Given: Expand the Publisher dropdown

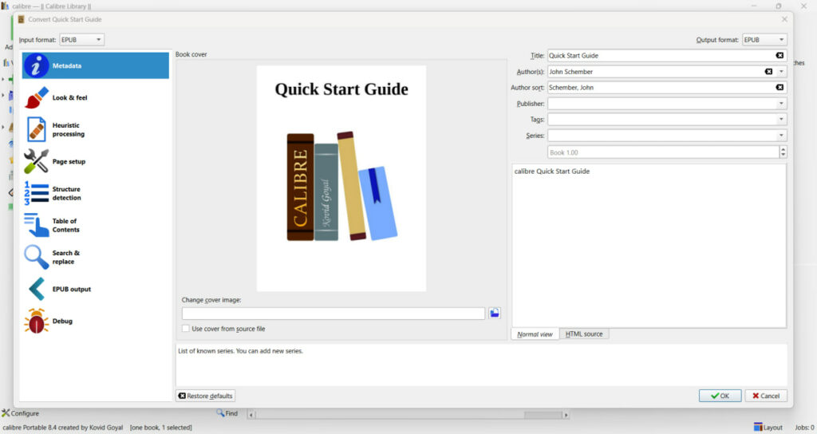Looking at the screenshot, I should (781, 104).
